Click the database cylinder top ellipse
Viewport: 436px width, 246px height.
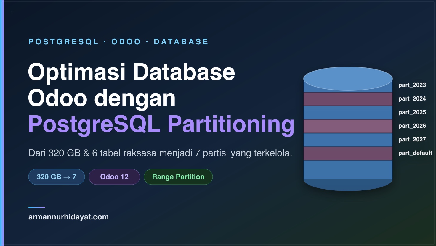(x=348, y=79)
